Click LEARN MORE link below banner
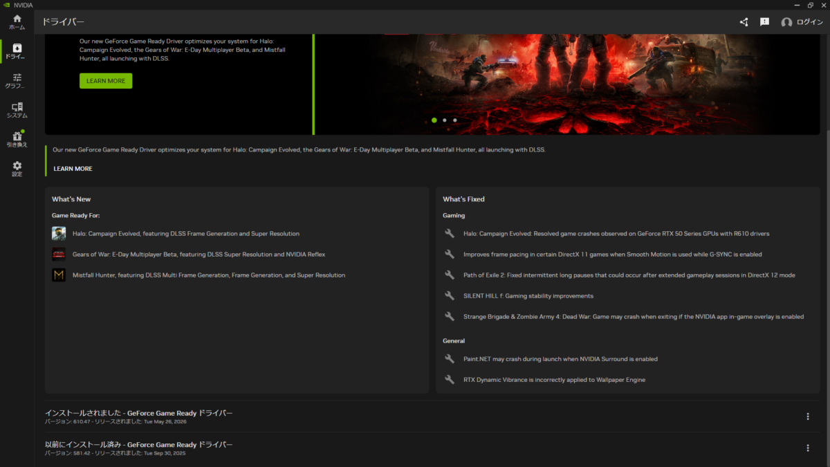 (x=73, y=169)
